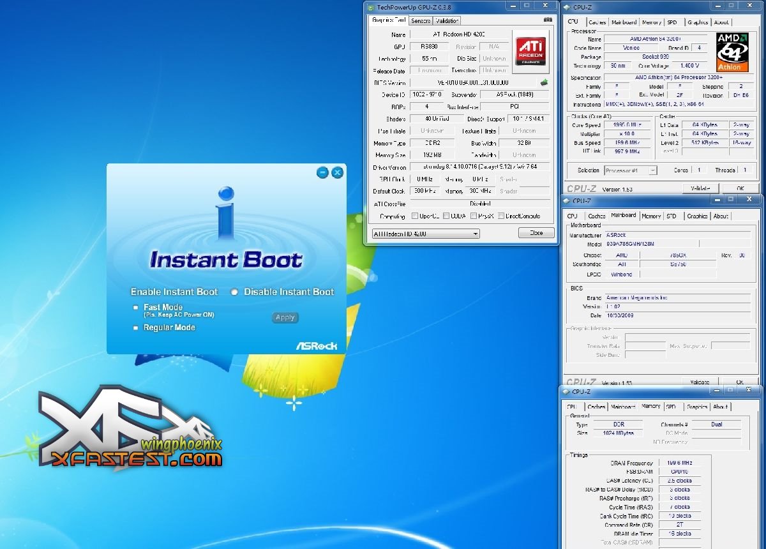Open the SPD tab in the top CPU-Z window
The width and height of the screenshot is (766, 549).
pyautogui.click(x=672, y=22)
